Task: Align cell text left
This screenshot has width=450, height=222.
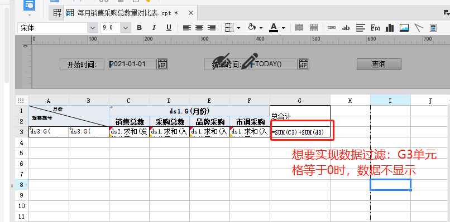Action: 187,28
